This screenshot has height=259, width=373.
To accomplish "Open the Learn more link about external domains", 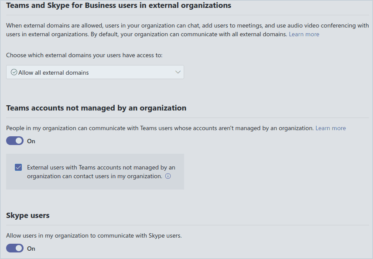I will pyautogui.click(x=304, y=34).
